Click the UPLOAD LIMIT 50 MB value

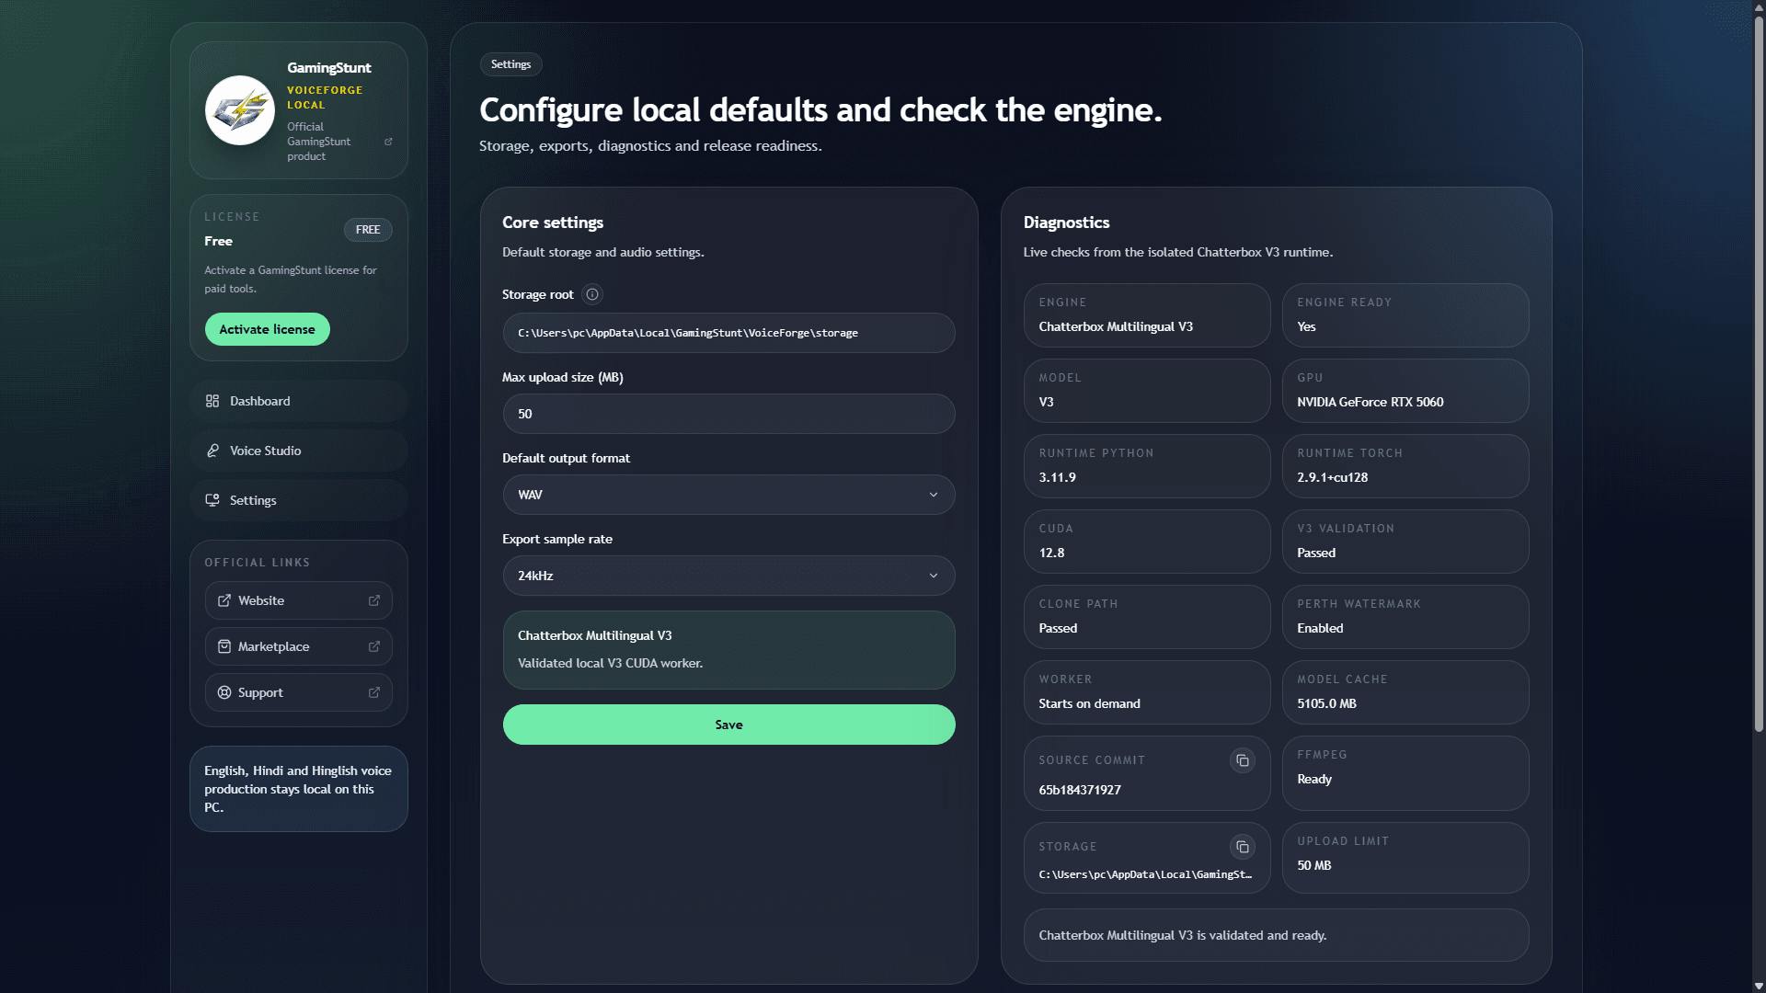tap(1313, 865)
